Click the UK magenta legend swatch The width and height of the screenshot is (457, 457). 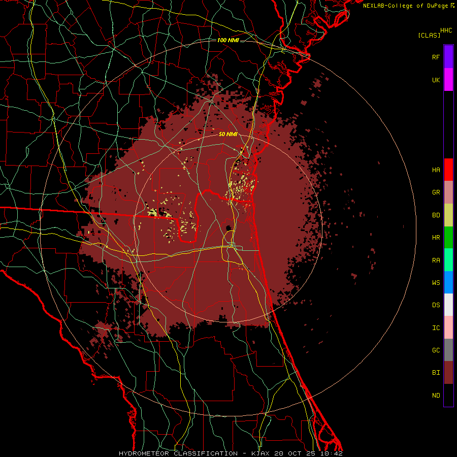[x=448, y=80]
